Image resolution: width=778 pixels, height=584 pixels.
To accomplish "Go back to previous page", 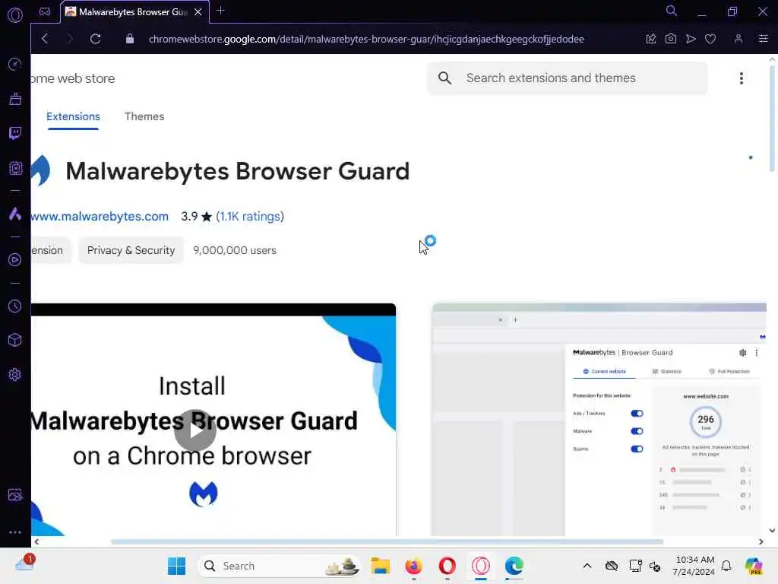I will [45, 39].
